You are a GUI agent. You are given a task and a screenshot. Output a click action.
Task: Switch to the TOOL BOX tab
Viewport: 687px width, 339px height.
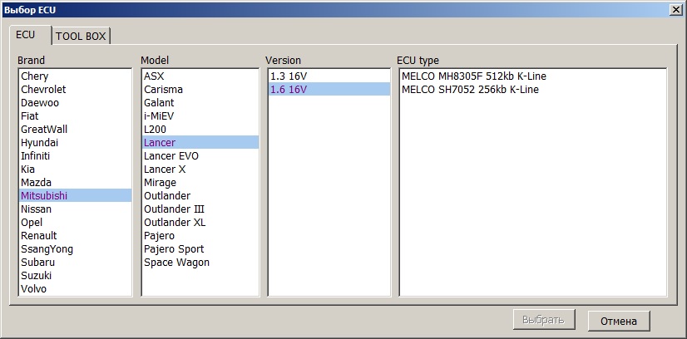81,37
